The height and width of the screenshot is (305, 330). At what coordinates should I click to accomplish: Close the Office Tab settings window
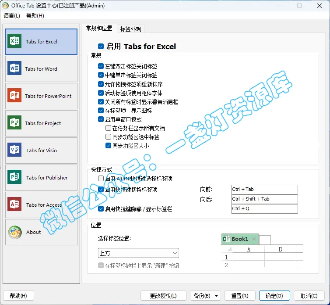tap(319, 6)
